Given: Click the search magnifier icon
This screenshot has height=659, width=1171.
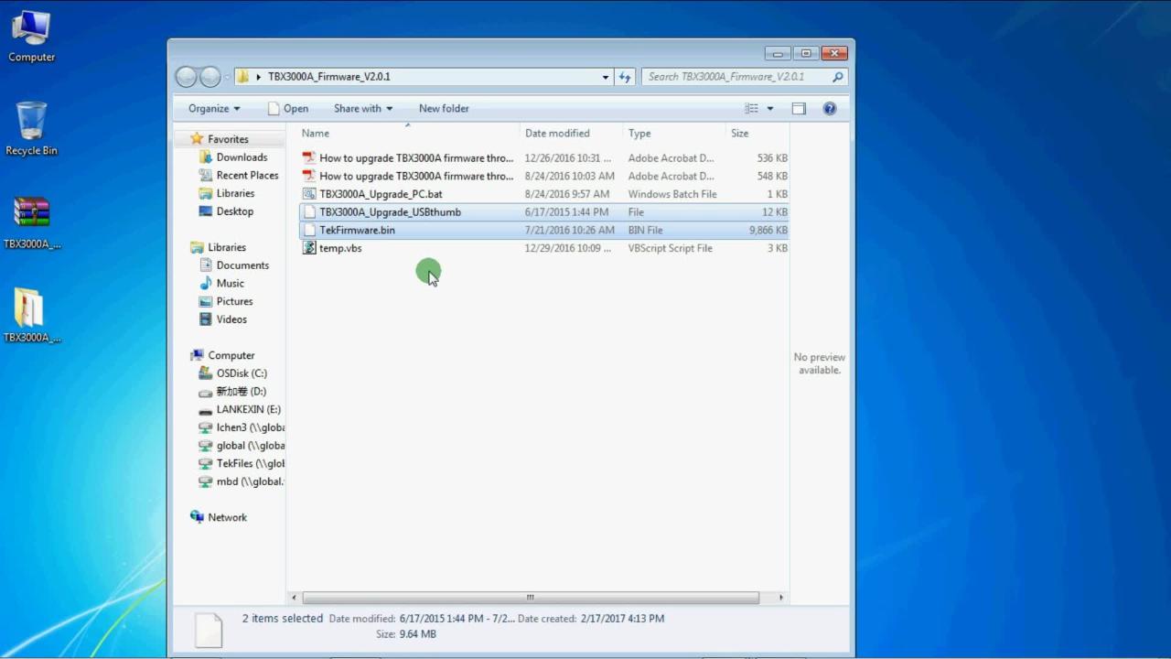Looking at the screenshot, I should point(837,77).
